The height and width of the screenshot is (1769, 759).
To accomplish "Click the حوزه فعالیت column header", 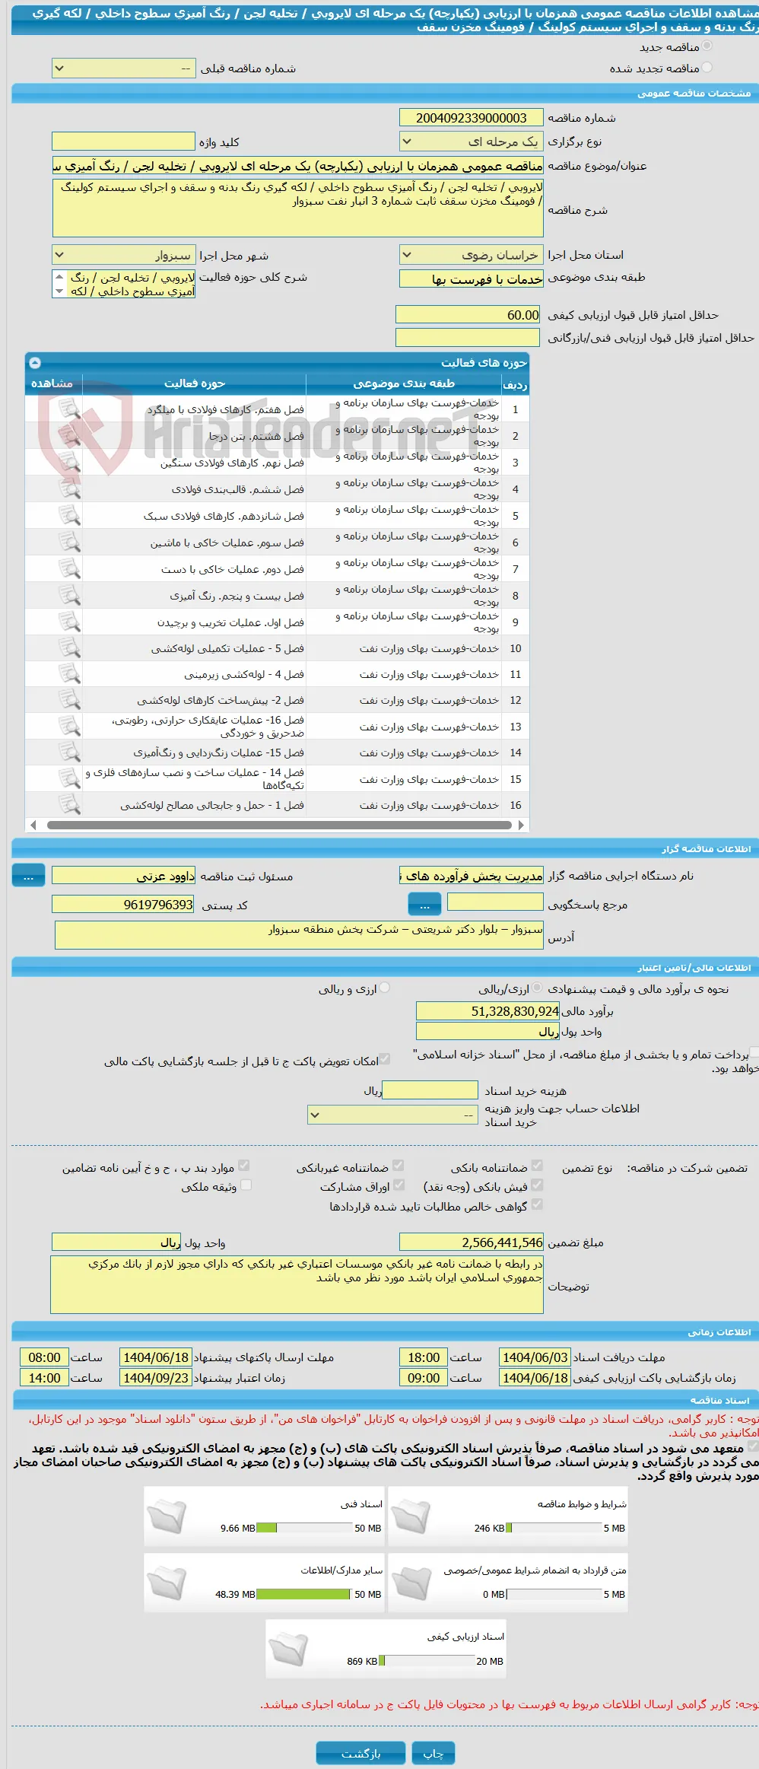I will click(194, 383).
